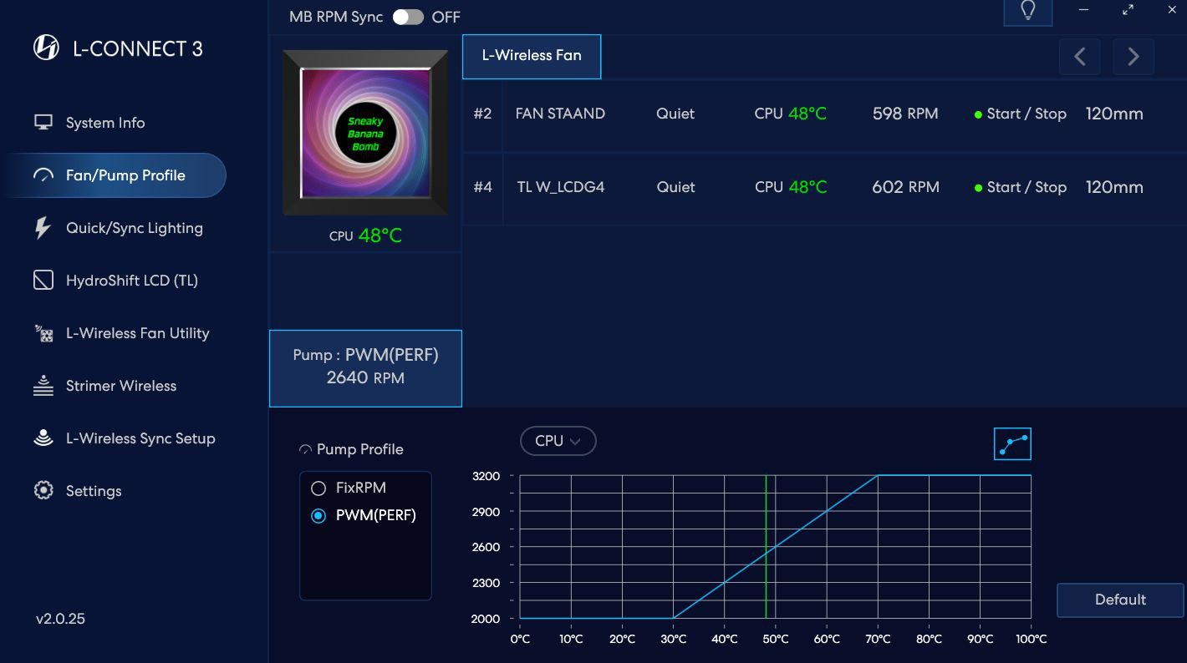
Task: Go to previous page with left arrow
Action: (x=1080, y=57)
